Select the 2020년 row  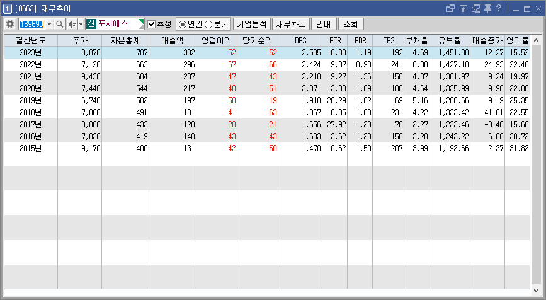[267, 88]
